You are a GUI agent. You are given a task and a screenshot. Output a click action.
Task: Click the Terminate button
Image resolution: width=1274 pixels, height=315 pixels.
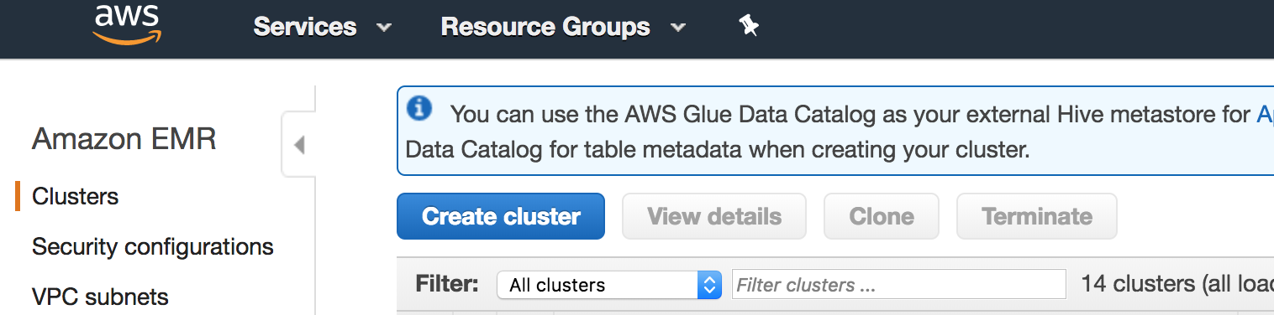1037,216
